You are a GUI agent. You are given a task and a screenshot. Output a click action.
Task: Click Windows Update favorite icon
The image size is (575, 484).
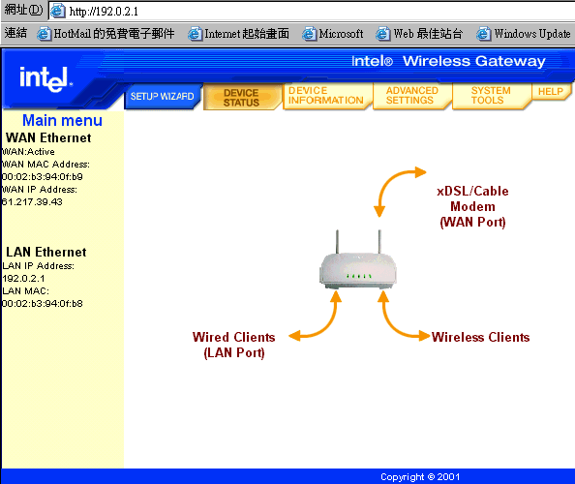[483, 34]
